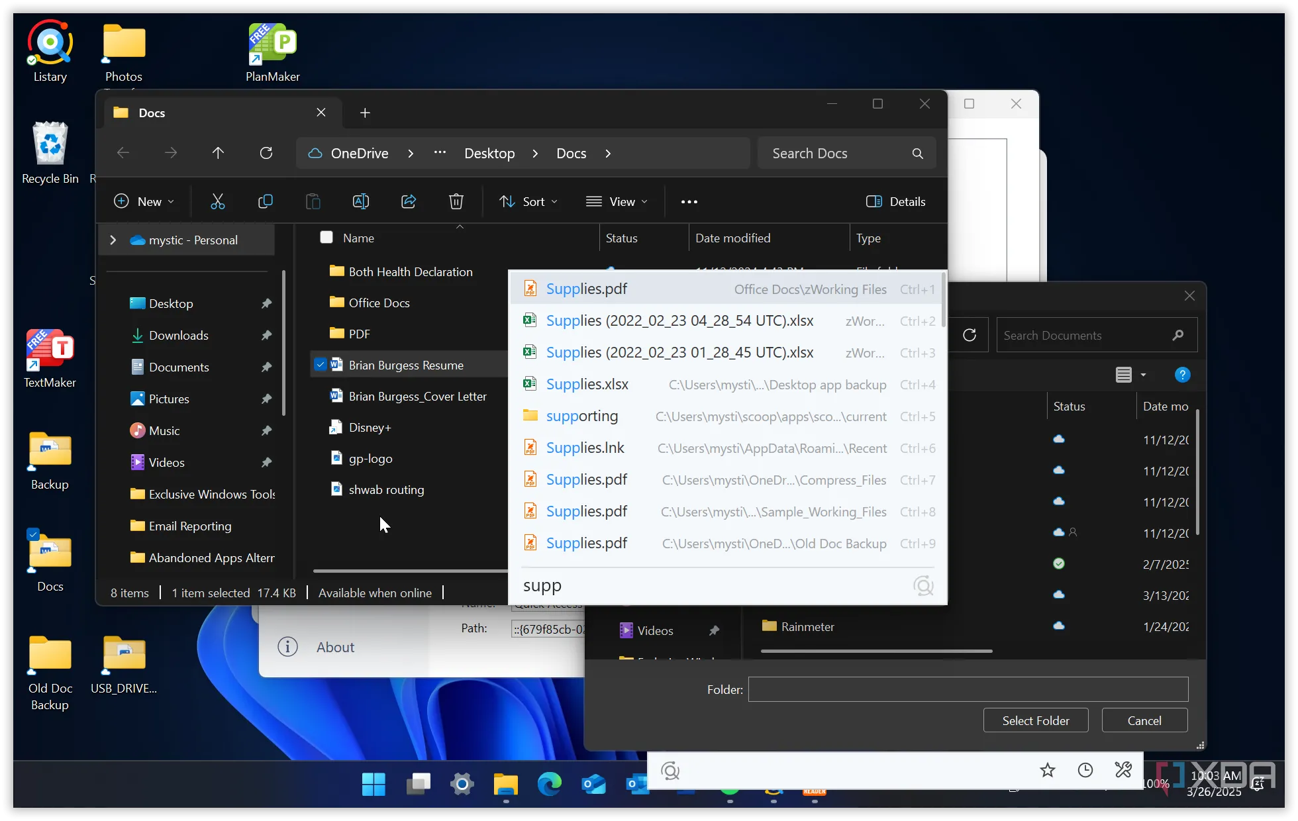Open Settings gear on the taskbar
Image resolution: width=1298 pixels, height=821 pixels.
[x=462, y=785]
